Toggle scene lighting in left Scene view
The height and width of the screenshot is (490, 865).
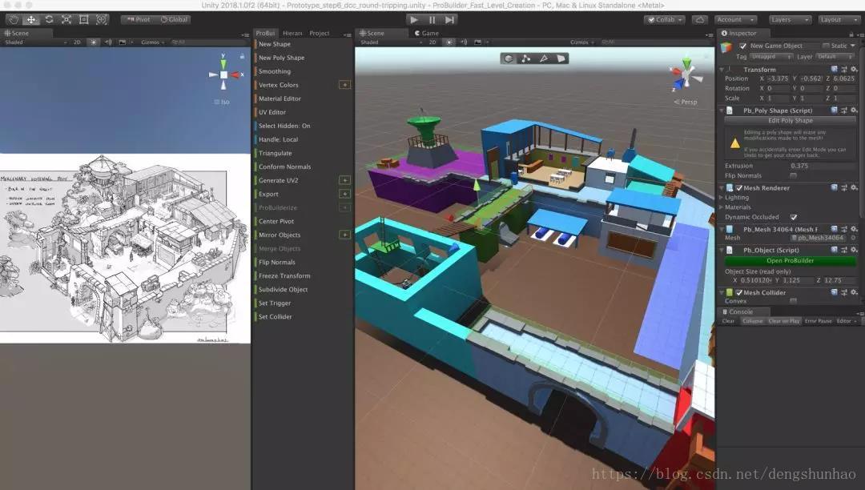tap(93, 42)
